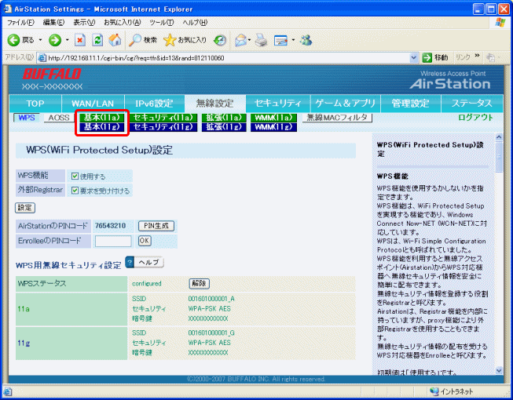Open the 検索 search toolbar button
Image resolution: width=513 pixels, height=400 pixels.
point(142,40)
